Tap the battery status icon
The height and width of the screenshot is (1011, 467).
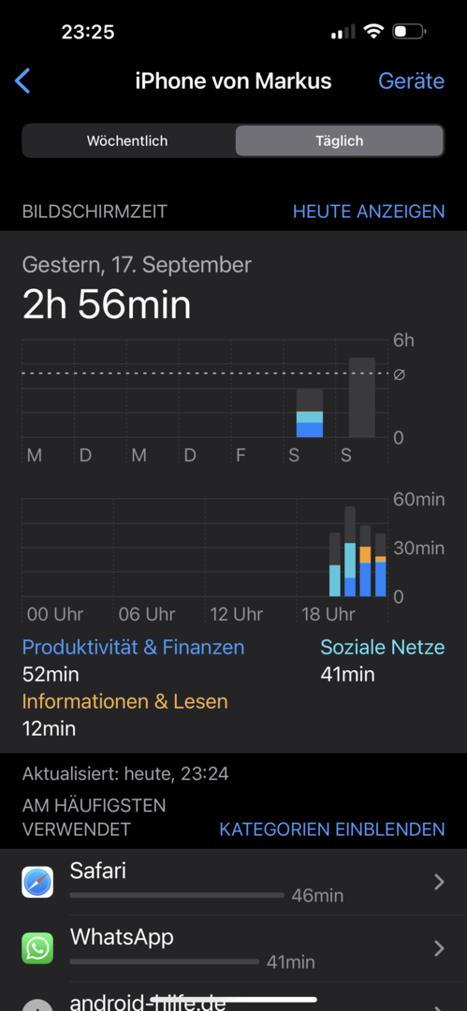409,31
